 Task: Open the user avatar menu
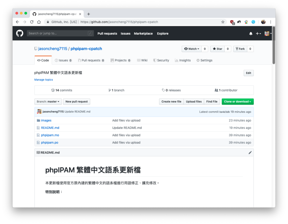click(x=268, y=34)
